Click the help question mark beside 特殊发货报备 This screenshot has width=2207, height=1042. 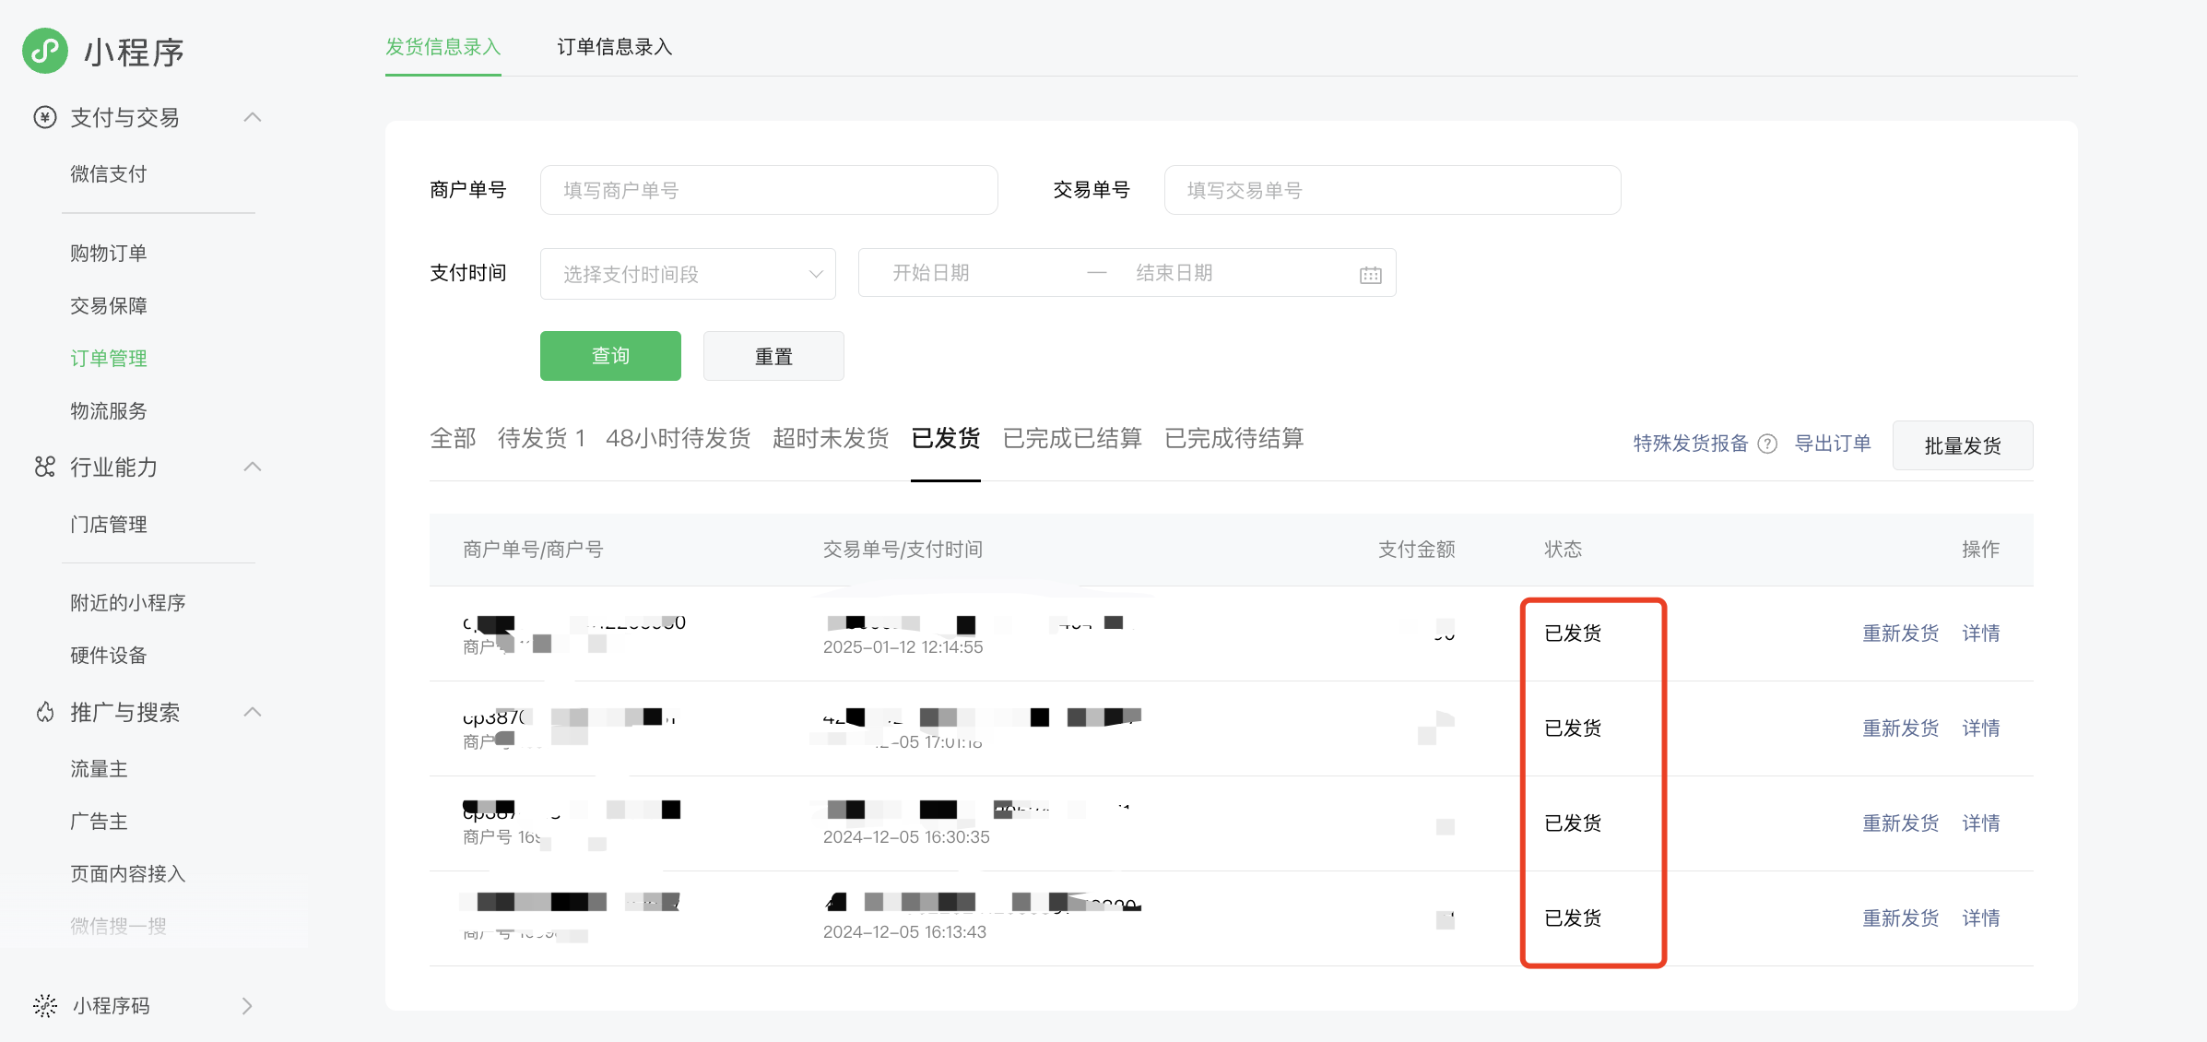tap(1767, 444)
